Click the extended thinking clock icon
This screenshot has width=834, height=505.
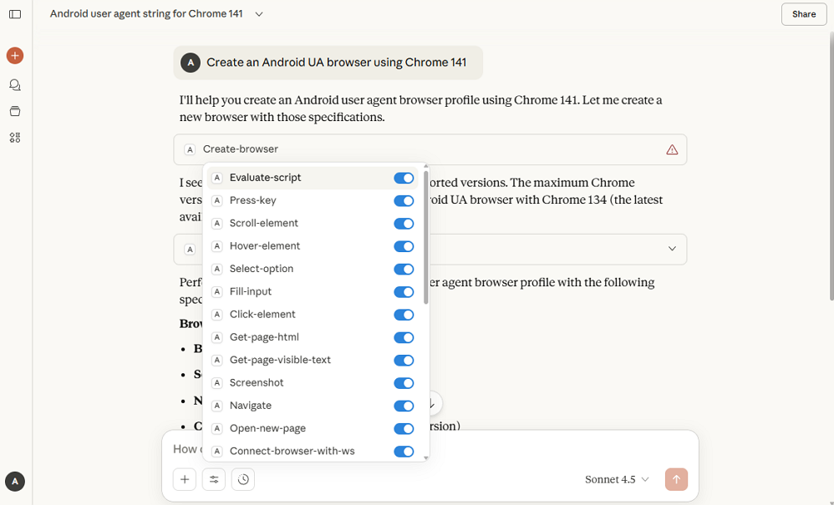click(243, 479)
